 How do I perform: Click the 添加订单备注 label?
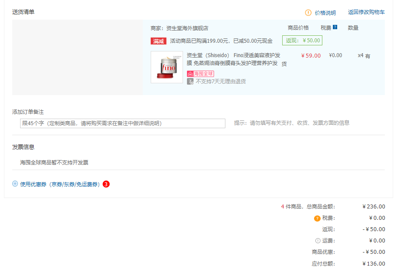[x=28, y=112]
